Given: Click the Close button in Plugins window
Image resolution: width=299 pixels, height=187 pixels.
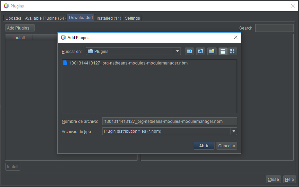Looking at the screenshot, I should point(273,180).
